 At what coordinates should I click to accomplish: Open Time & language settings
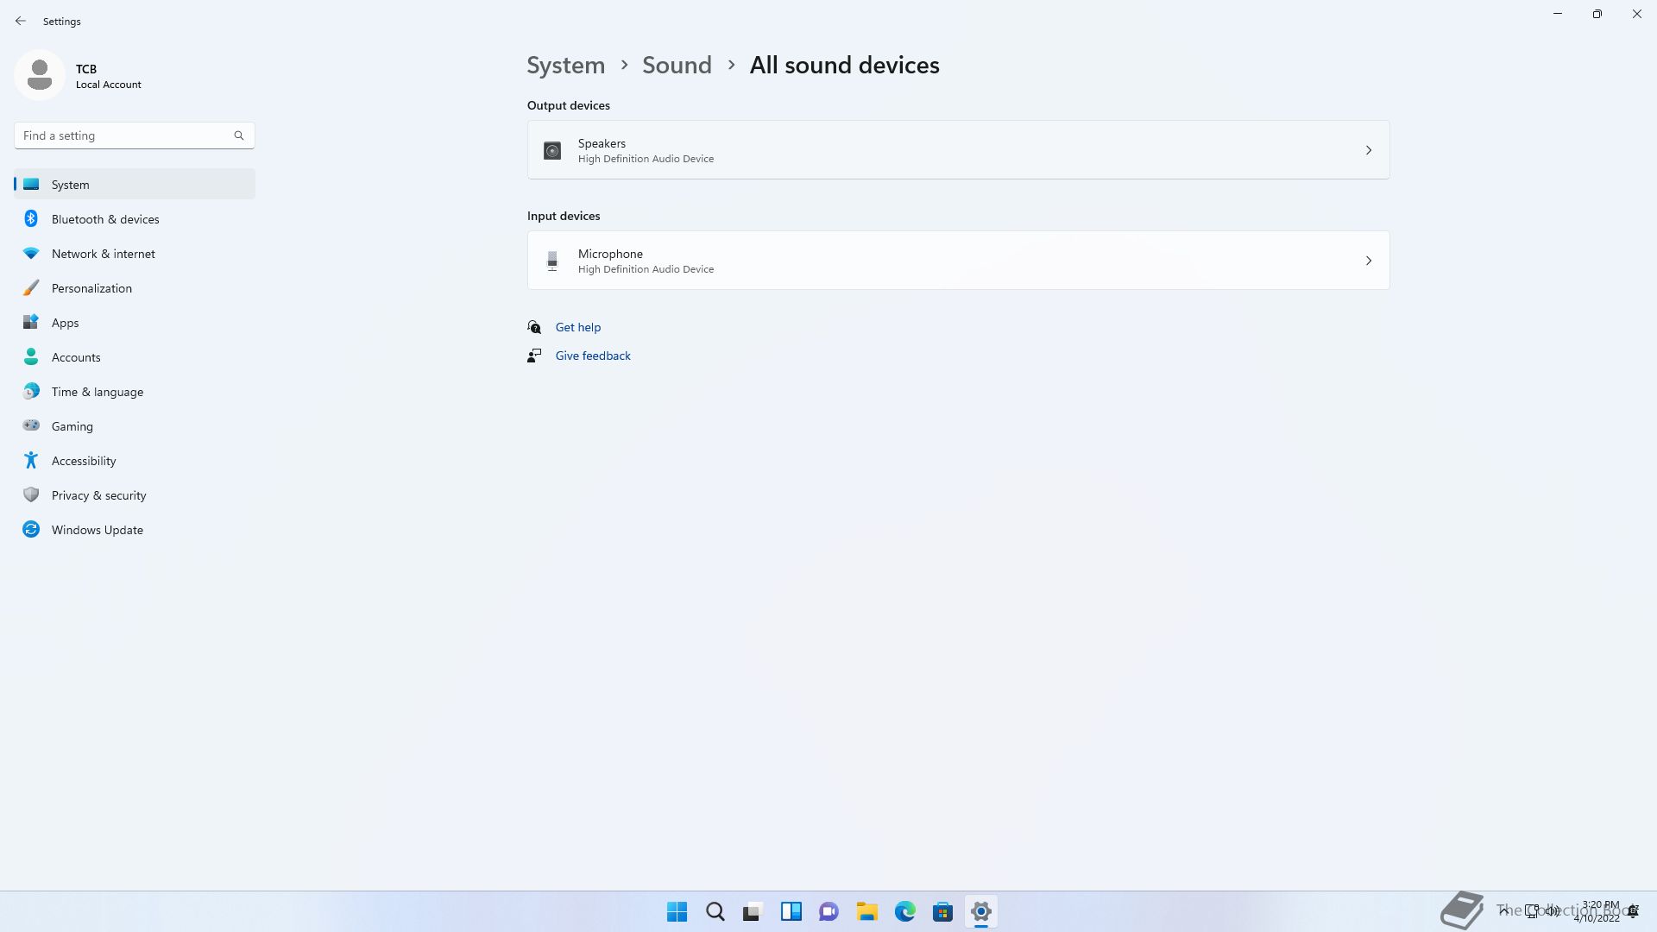(135, 392)
